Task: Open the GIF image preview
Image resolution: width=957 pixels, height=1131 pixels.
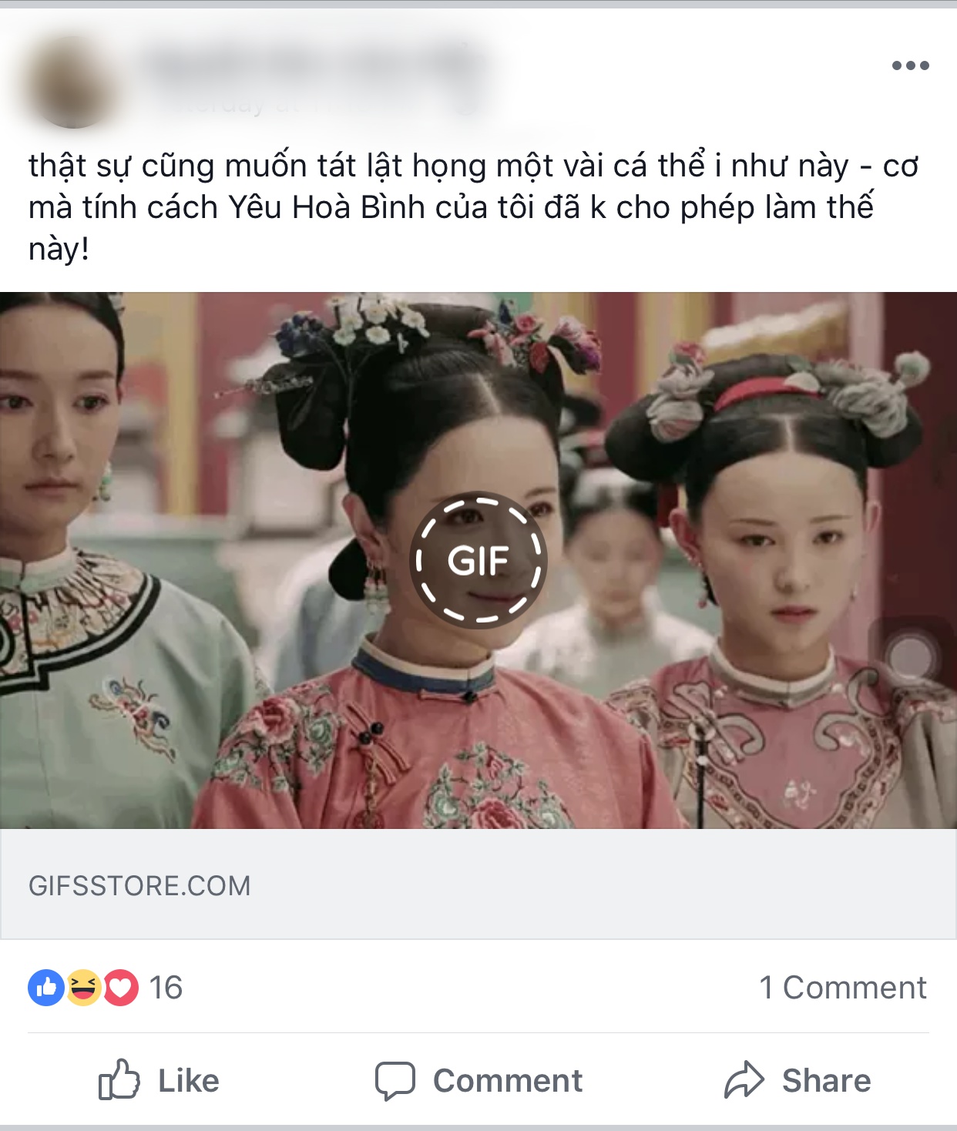Action: pyautogui.click(x=478, y=560)
